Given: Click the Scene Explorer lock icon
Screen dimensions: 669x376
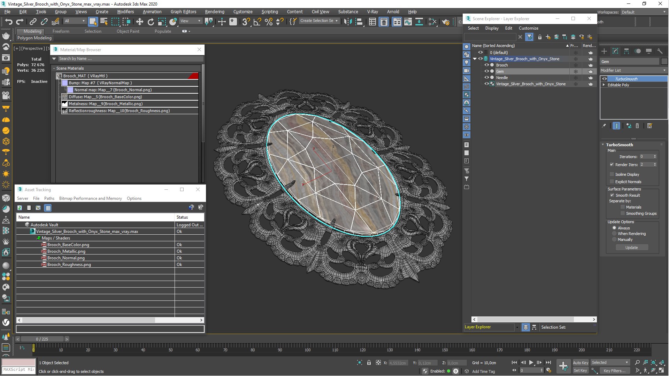Looking at the screenshot, I should tap(540, 37).
